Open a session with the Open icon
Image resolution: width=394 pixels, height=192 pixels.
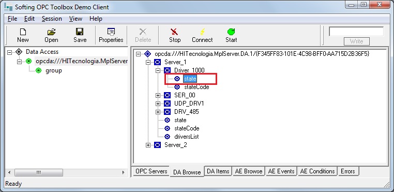tap(51, 32)
